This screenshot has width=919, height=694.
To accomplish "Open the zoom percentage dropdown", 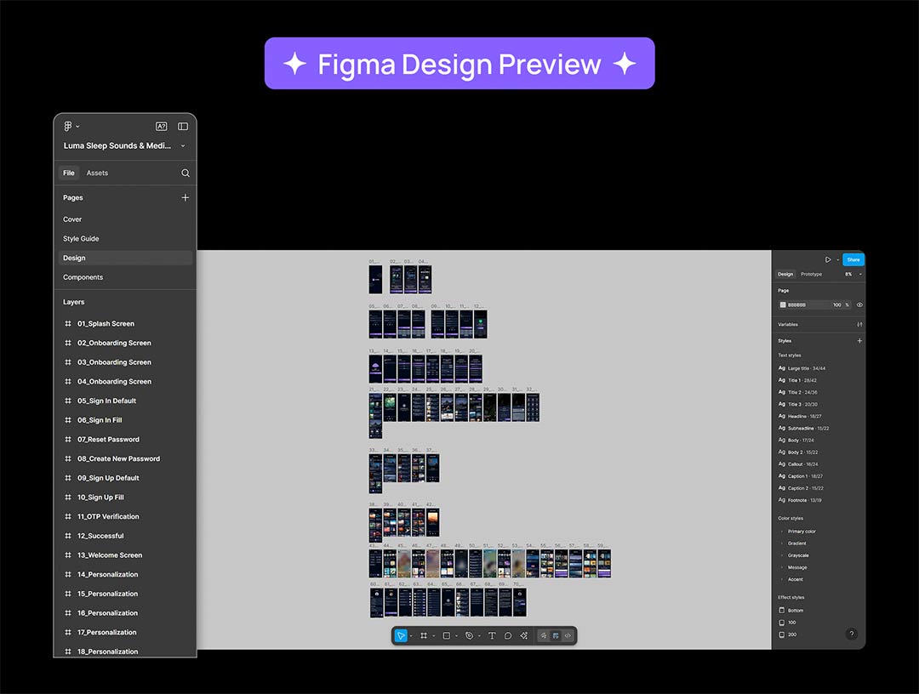I will [x=853, y=274].
